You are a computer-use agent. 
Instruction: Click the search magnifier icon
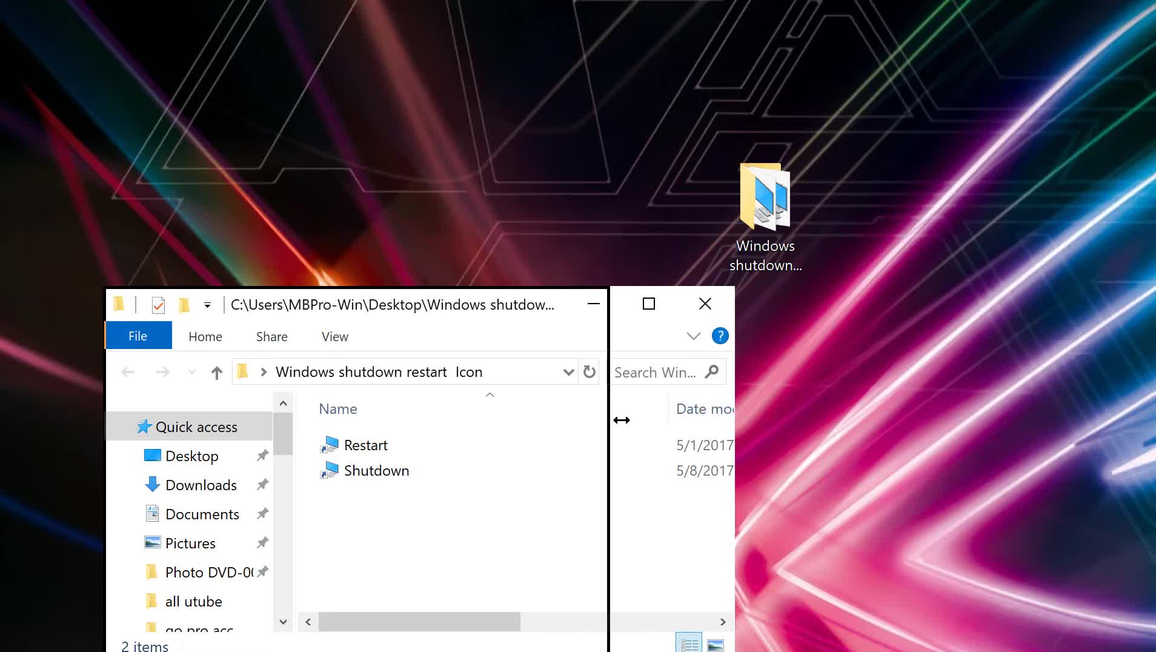click(712, 371)
